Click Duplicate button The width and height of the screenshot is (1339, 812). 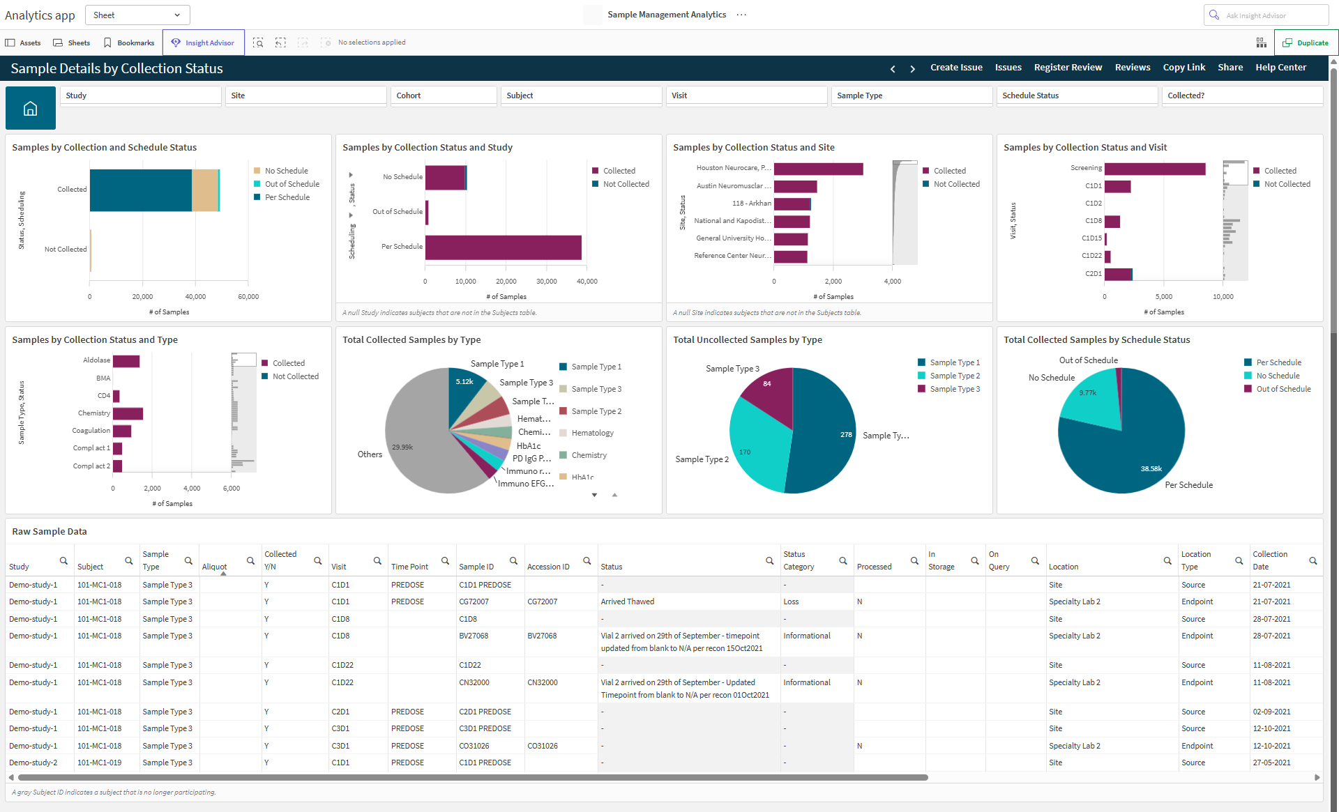[x=1306, y=43]
